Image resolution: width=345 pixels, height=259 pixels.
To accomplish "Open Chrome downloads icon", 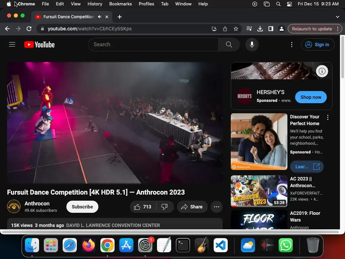I will [260, 29].
